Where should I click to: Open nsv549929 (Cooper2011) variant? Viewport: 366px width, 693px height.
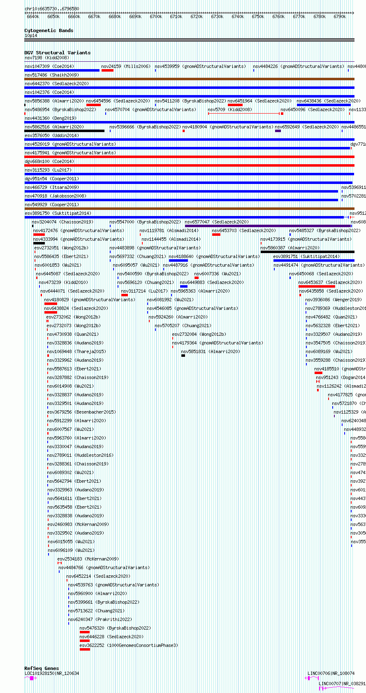(52, 205)
